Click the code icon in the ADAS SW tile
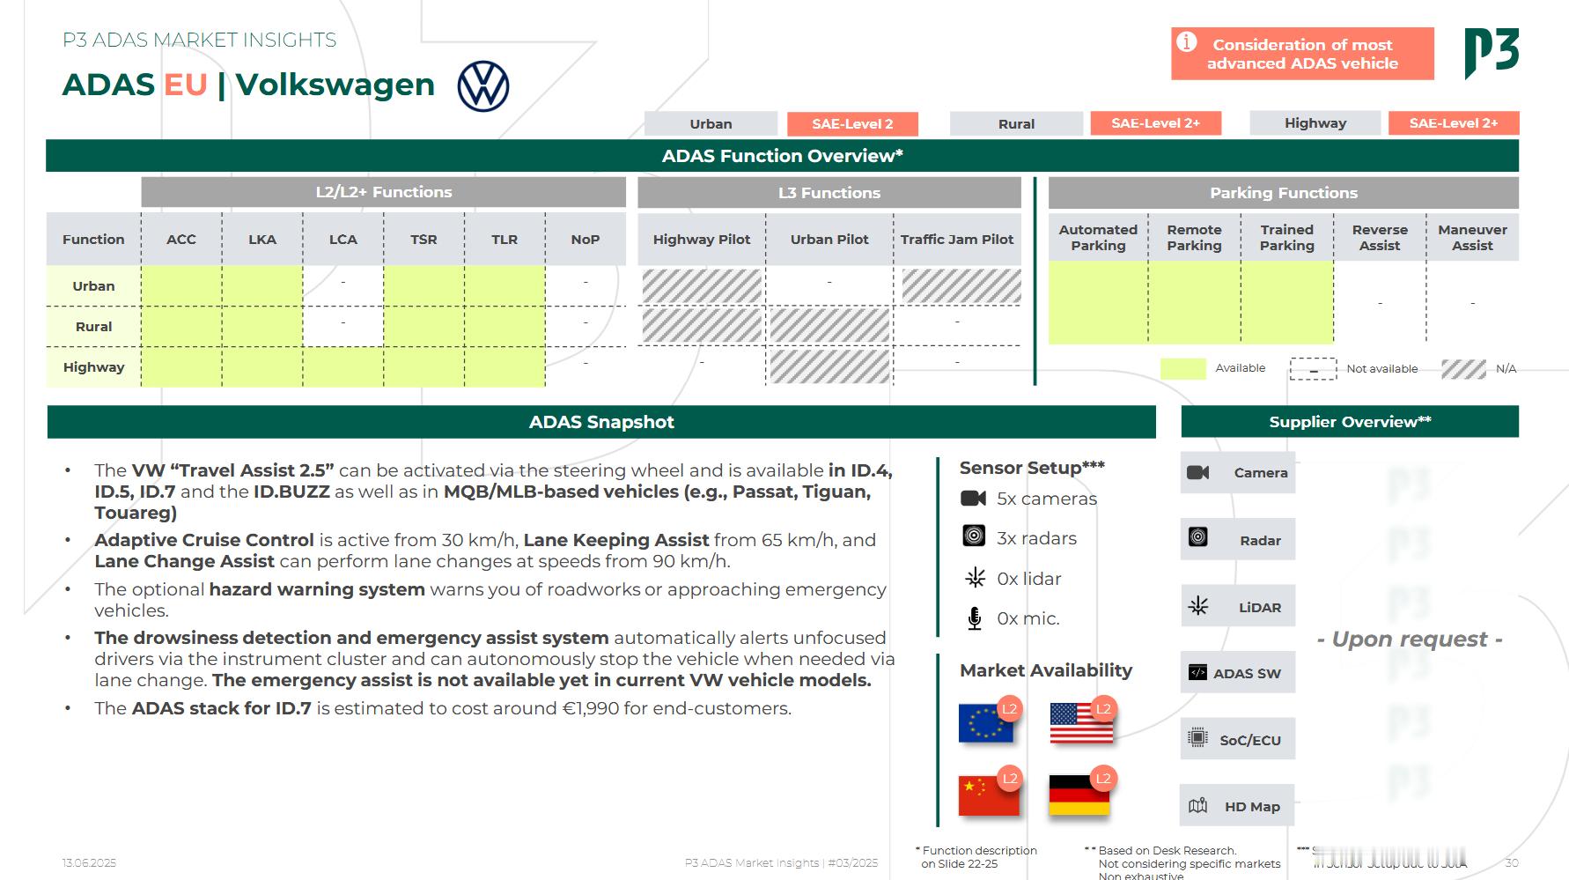This screenshot has width=1569, height=880. pos(1197,672)
